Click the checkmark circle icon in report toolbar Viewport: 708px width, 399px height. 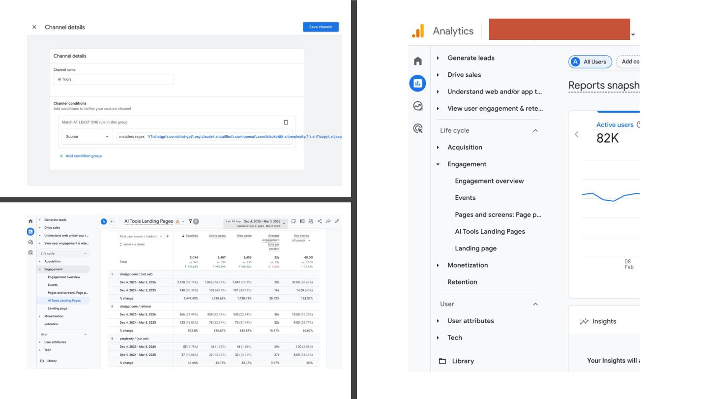[x=311, y=221]
